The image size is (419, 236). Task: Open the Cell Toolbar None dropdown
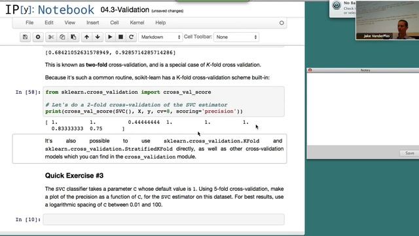[236, 37]
